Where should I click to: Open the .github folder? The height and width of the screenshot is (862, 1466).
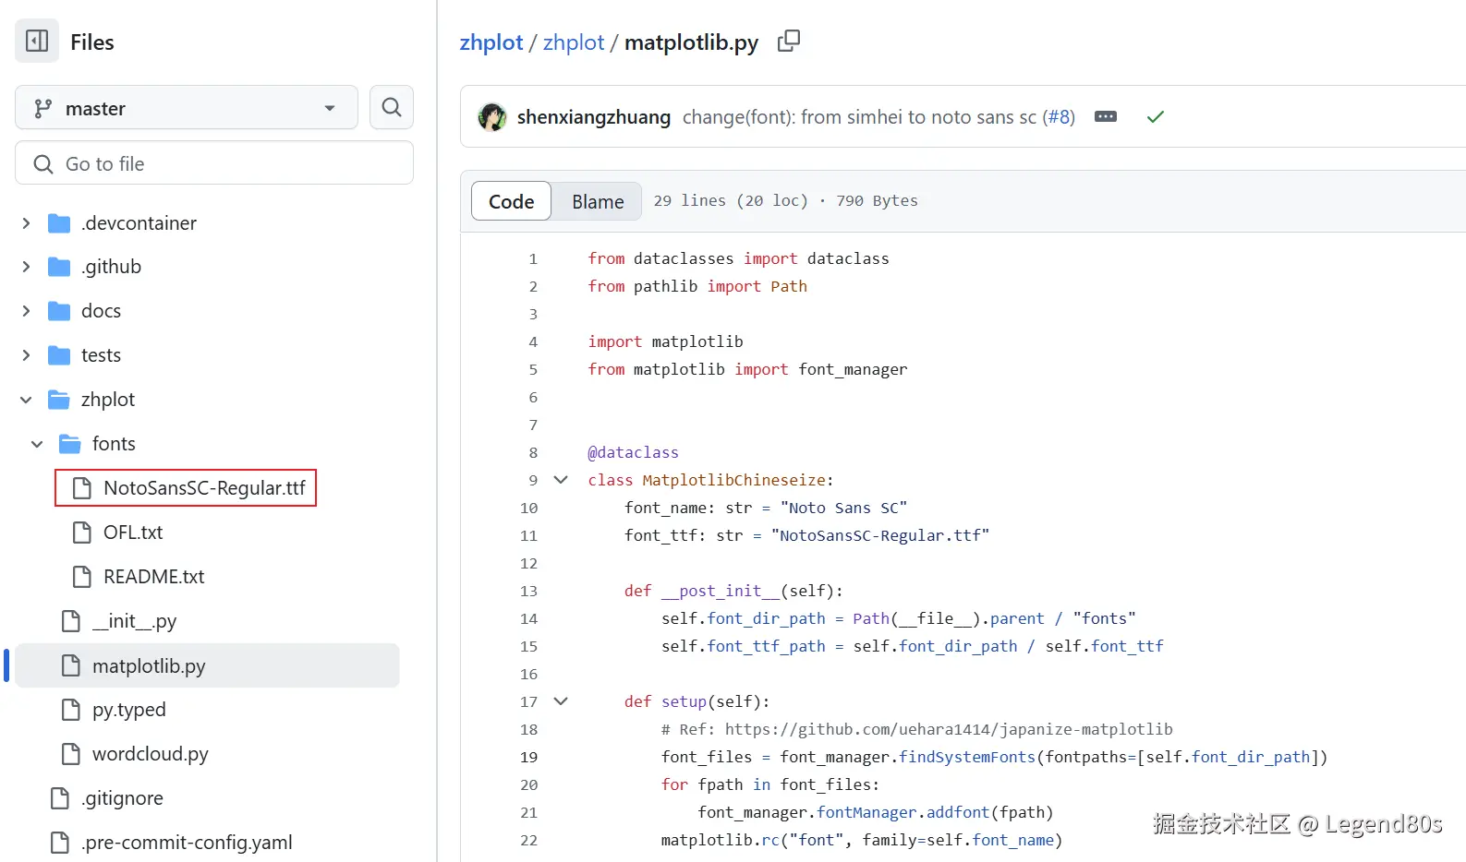(x=111, y=267)
